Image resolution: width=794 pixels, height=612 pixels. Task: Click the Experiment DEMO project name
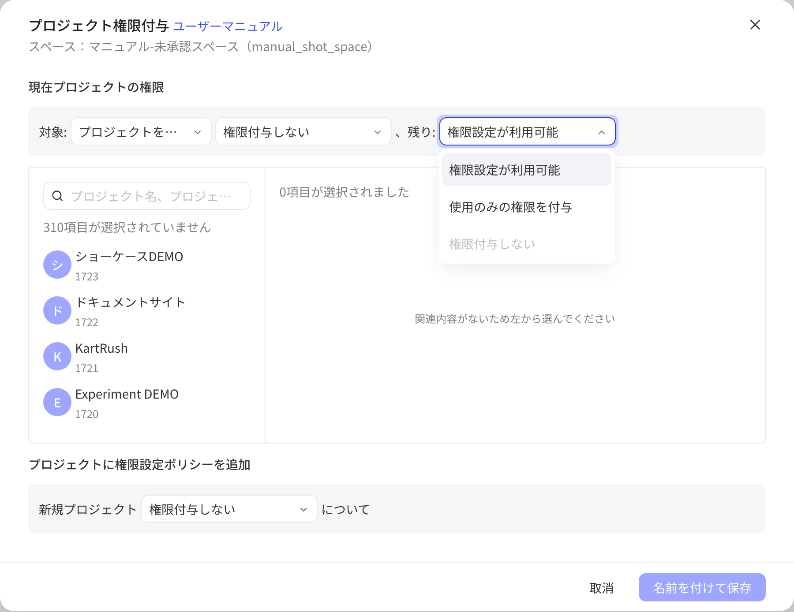[127, 394]
